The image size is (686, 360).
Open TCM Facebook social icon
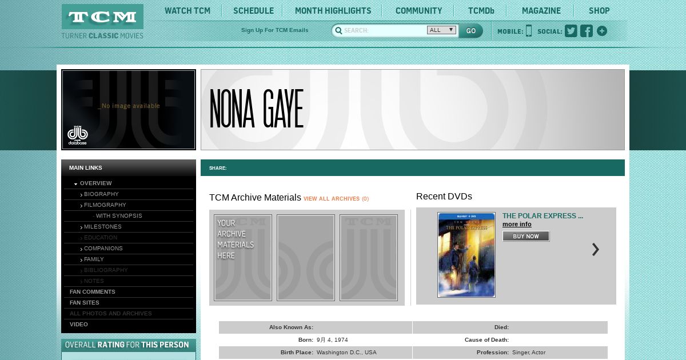587,31
